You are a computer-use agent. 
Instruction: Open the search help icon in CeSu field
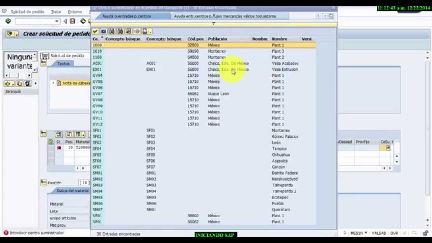(x=388, y=148)
